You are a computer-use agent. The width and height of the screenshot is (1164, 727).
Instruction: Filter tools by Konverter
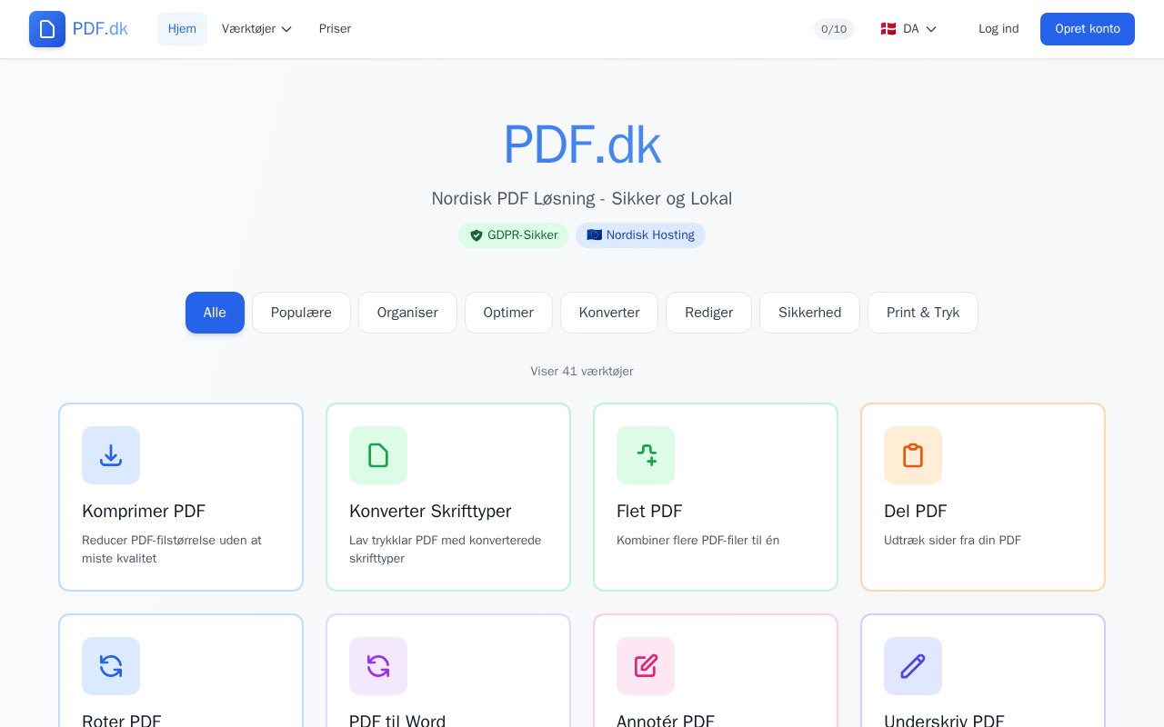(609, 313)
